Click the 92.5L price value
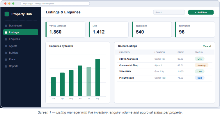This screenshot has height=115, width=220. tap(180, 59)
